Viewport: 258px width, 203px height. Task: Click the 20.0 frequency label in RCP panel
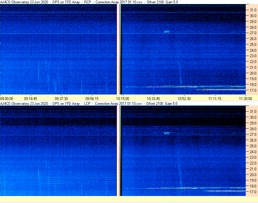click(253, 73)
